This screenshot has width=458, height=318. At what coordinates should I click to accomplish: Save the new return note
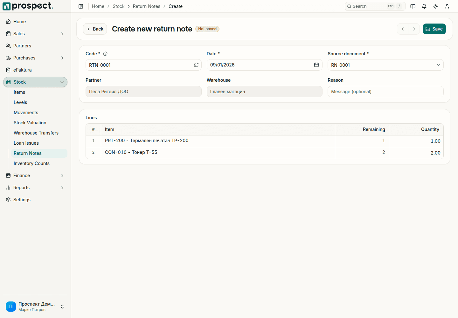click(434, 29)
